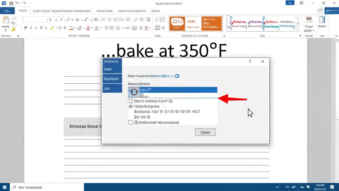Click the OneDrive cloud icon in the dialog
Screen dimensions: 339x191
click(x=177, y=76)
